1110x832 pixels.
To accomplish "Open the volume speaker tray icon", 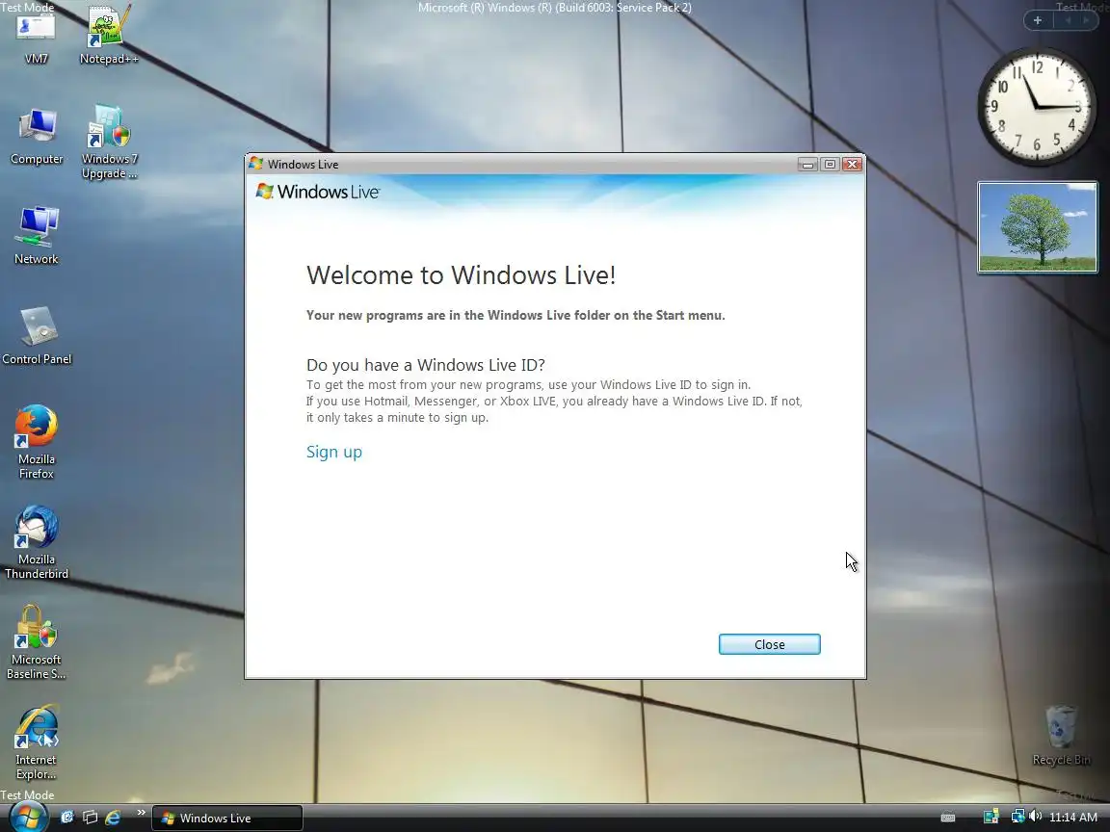I will [x=1035, y=818].
